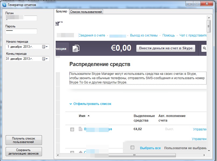
Task: Click the group icon beside the €4,82 row
Action: click(x=80, y=129)
